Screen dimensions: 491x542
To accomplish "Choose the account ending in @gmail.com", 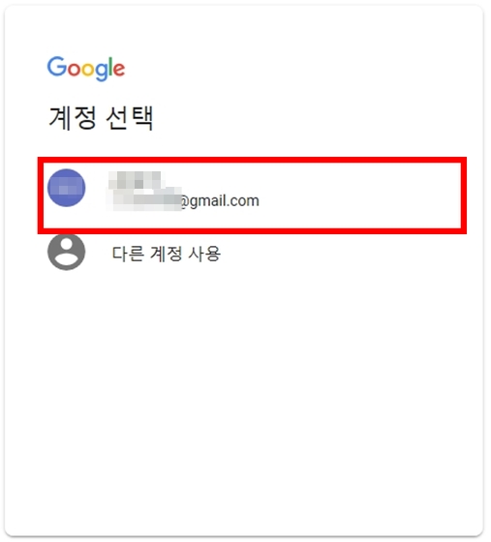I will point(252,196).
